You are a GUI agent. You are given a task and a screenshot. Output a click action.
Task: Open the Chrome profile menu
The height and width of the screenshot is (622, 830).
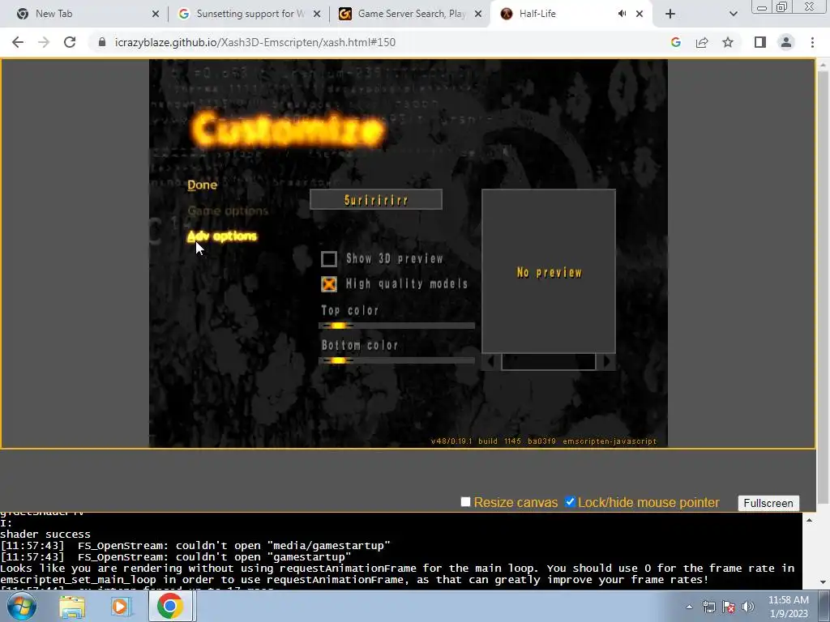coord(786,42)
